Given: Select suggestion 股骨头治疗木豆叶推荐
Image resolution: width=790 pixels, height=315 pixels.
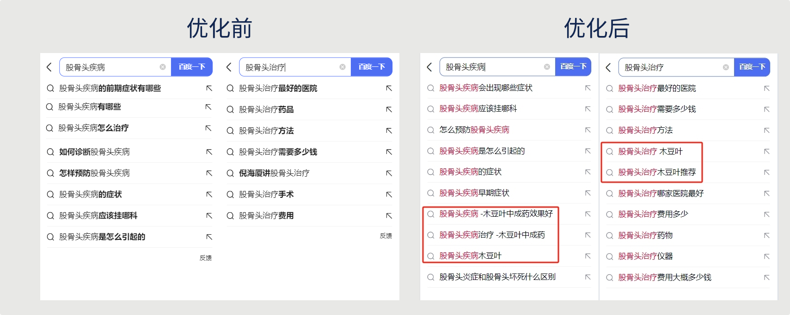Looking at the screenshot, I should [657, 172].
